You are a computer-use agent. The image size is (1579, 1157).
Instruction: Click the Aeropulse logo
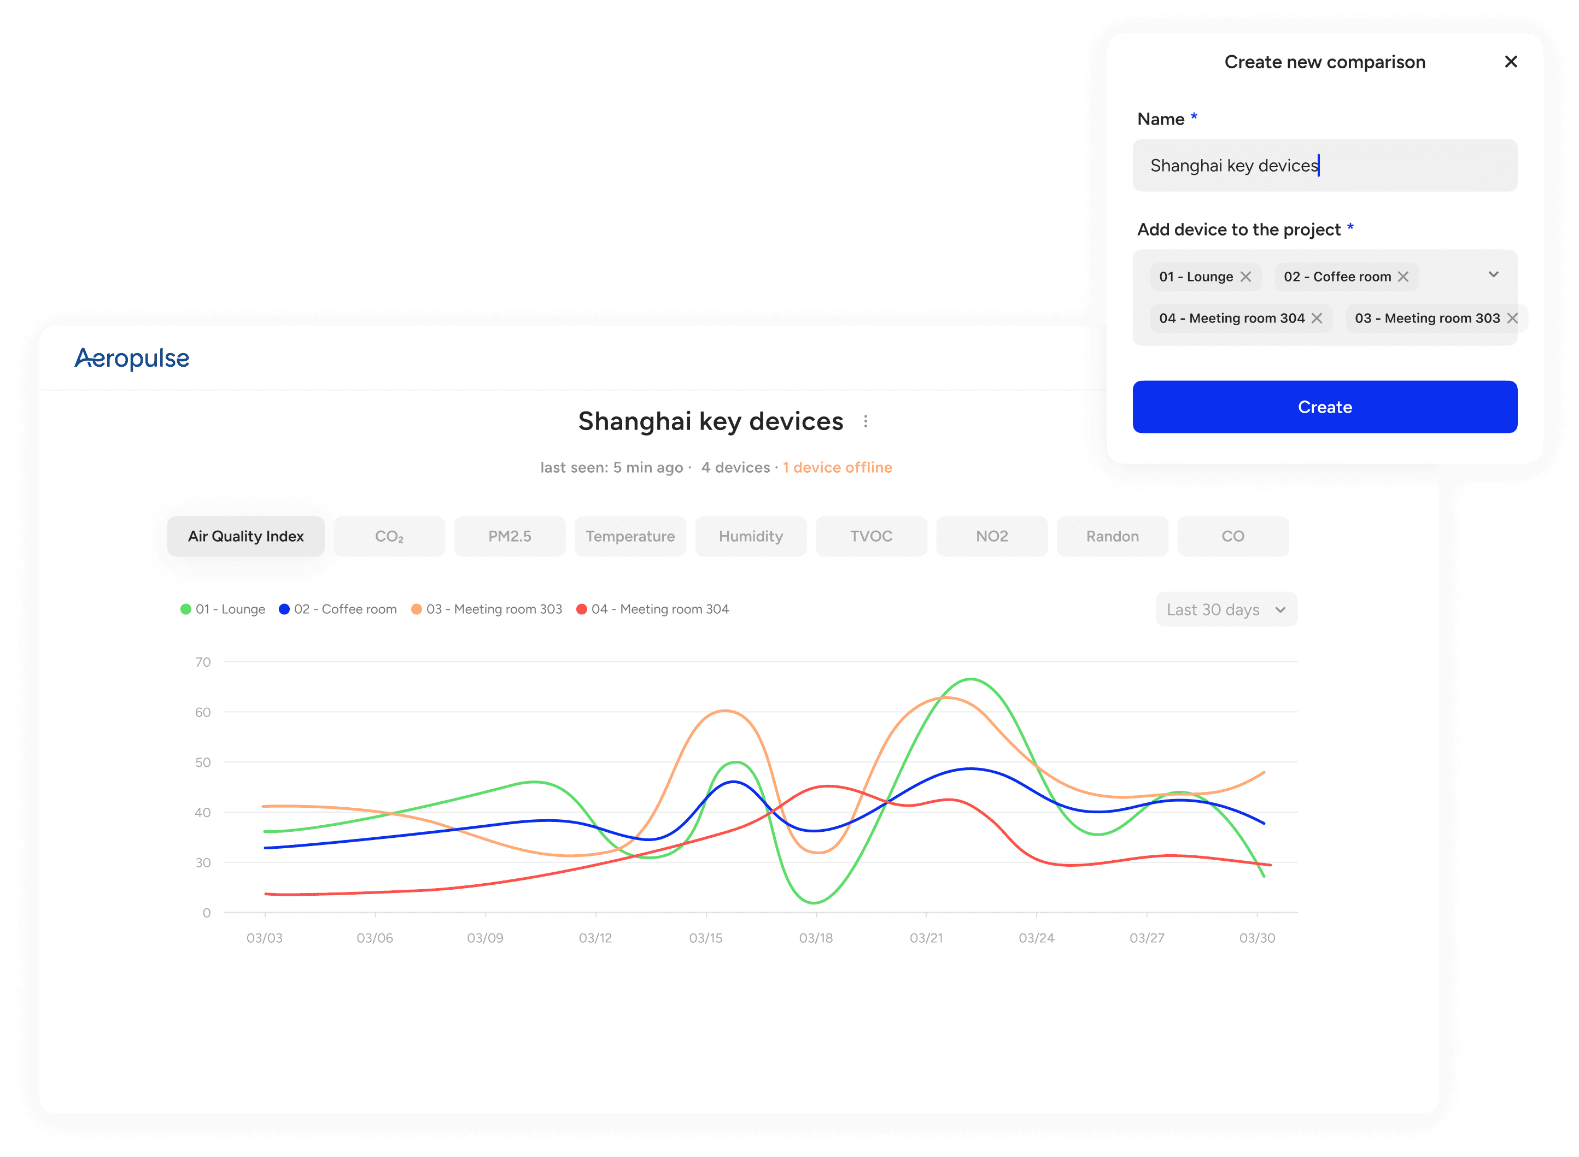point(132,359)
